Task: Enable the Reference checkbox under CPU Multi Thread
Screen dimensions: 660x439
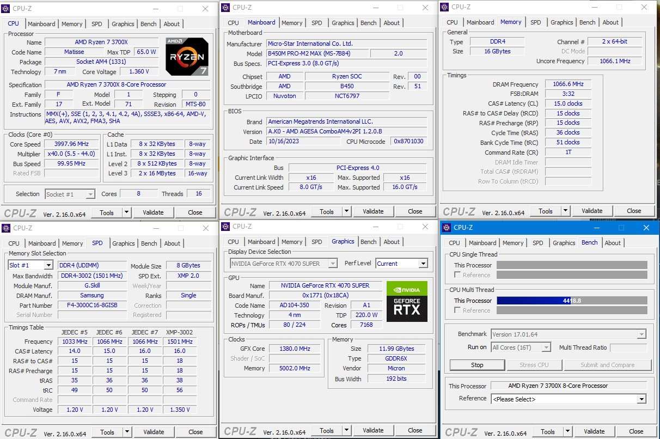Action: click(457, 310)
